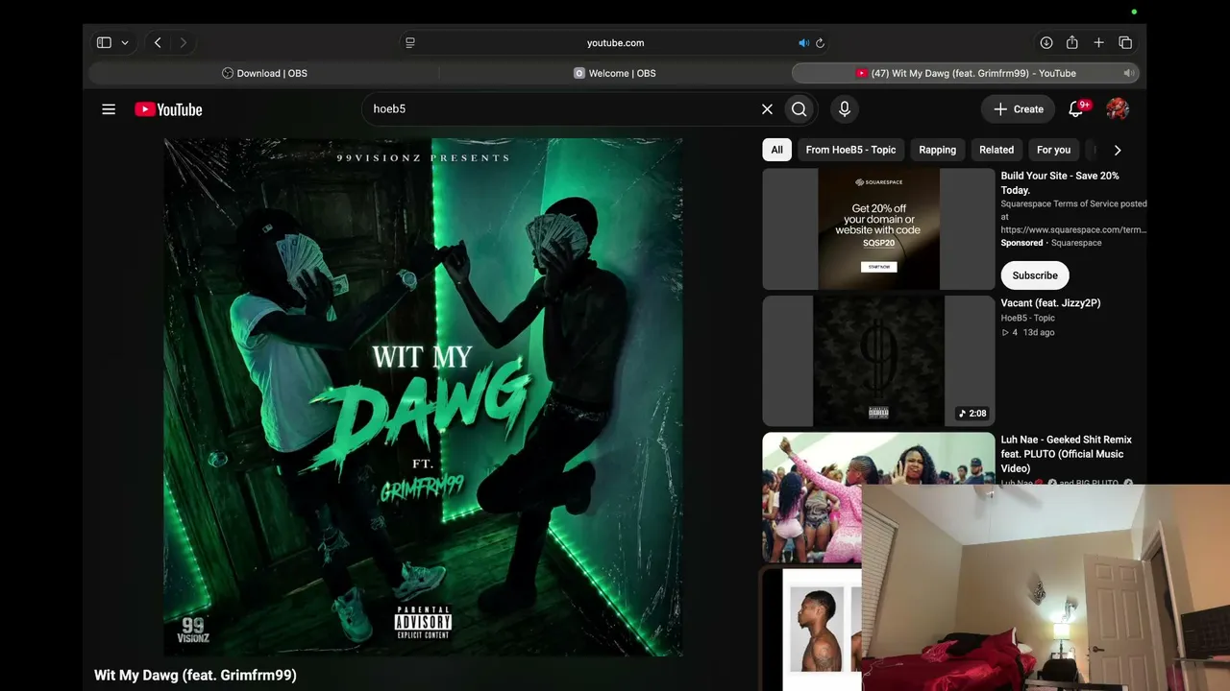Switch to the Welcome | OBS tab
The width and height of the screenshot is (1230, 691).
tap(615, 73)
